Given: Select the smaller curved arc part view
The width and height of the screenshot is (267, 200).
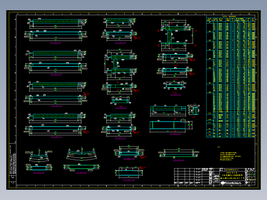Looking at the screenshot, I should point(39,156).
